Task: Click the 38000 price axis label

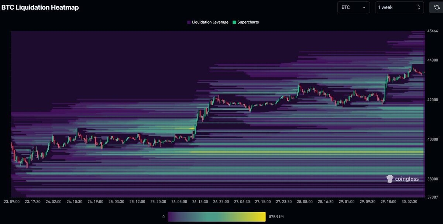Action: click(432, 179)
